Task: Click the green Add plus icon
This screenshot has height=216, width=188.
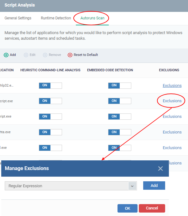Action: [6, 55]
